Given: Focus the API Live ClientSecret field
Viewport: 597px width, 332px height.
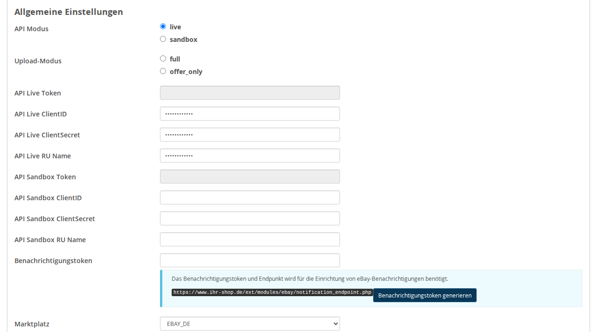Looking at the screenshot, I should pos(250,135).
